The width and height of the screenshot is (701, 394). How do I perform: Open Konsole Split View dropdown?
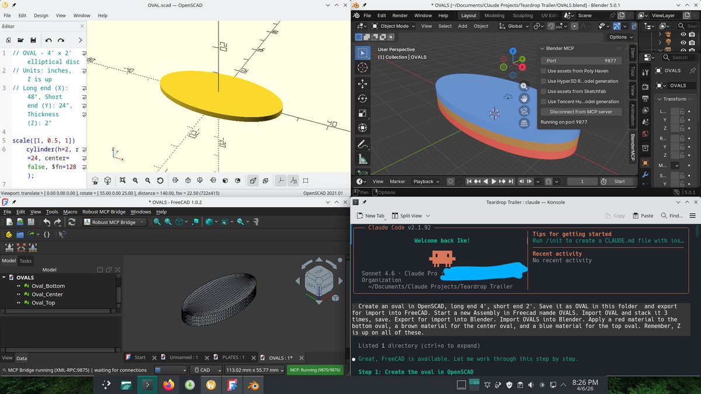pos(411,215)
